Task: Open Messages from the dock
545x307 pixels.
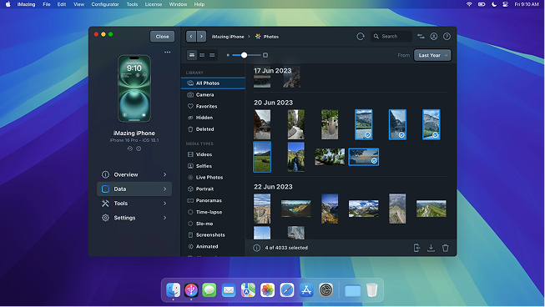Action: (x=209, y=290)
